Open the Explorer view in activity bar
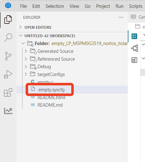Image resolution: width=145 pixels, height=162 pixels. pyautogui.click(x=8, y=20)
